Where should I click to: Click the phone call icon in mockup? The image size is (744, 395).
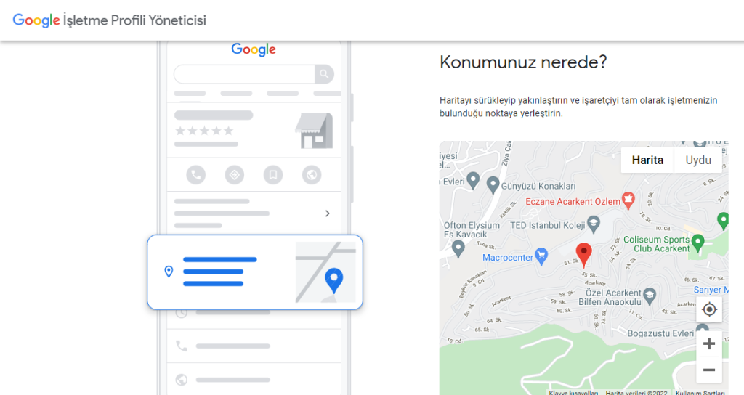[196, 175]
